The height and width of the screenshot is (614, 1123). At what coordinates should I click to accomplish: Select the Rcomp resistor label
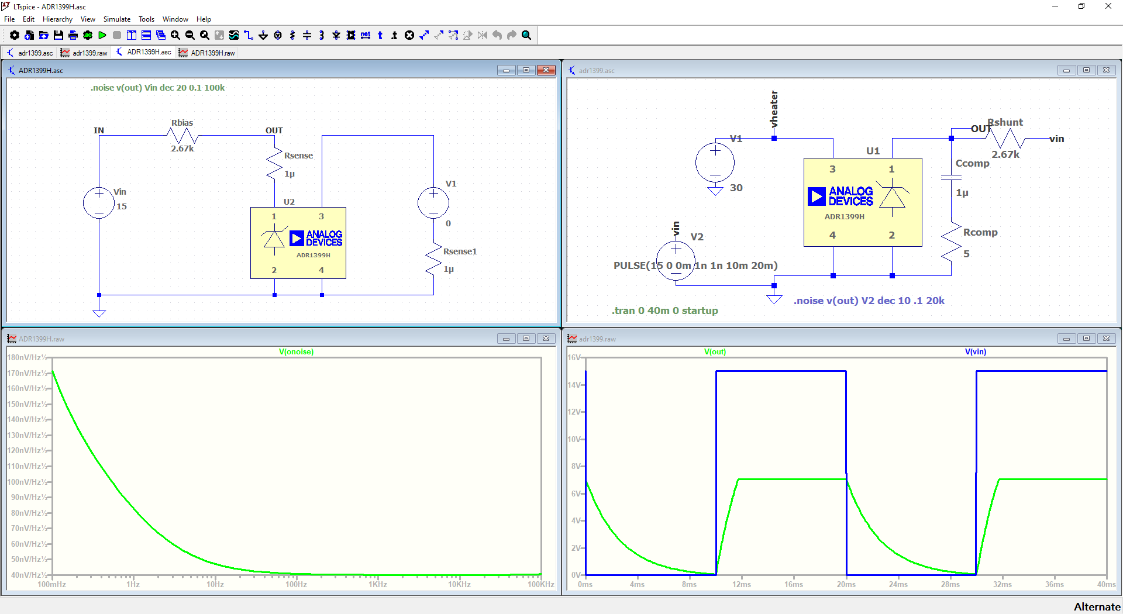click(980, 232)
